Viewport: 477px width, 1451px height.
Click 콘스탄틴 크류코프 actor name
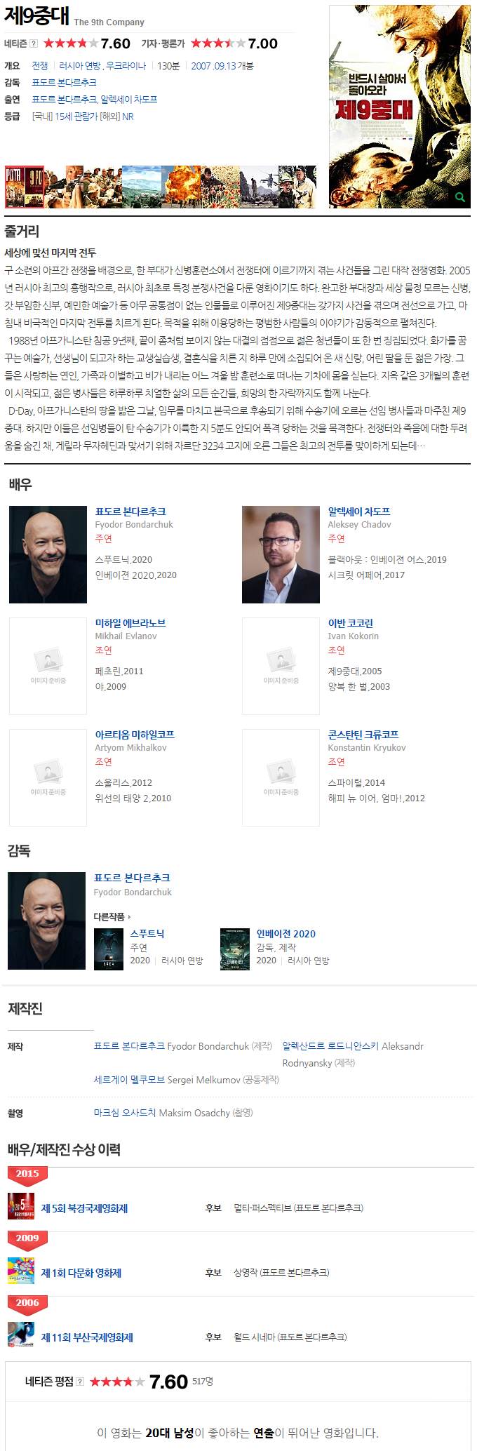[363, 735]
